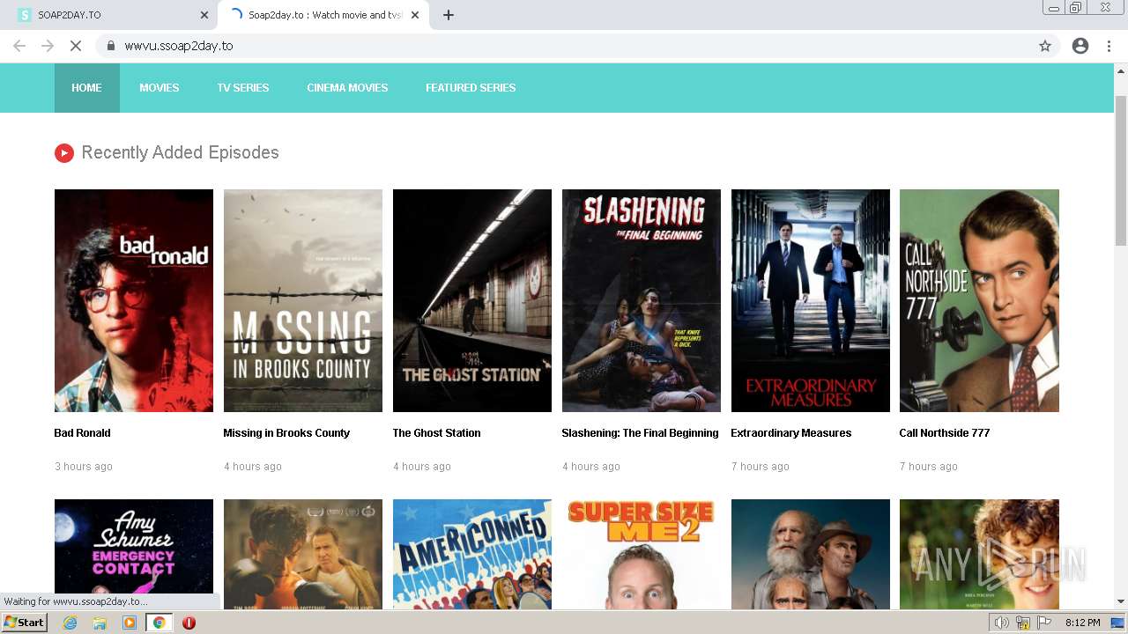
Task: Go to FEATURED SERIES
Action: 471,88
